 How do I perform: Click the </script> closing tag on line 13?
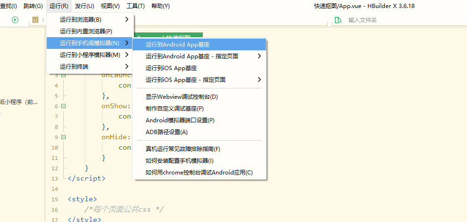coord(87,178)
